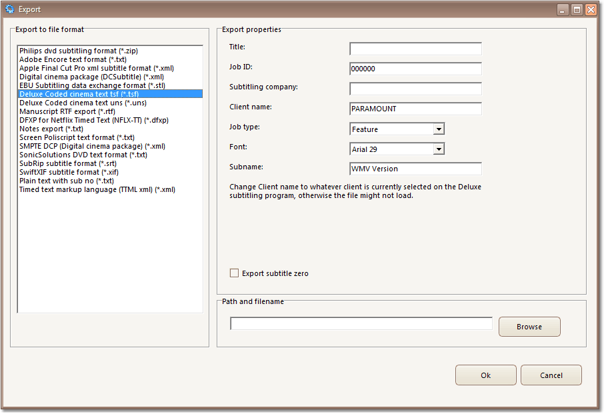Expand the Font dropdown arrow

439,149
